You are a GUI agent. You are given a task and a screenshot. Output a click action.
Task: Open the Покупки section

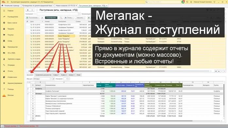[10, 35]
